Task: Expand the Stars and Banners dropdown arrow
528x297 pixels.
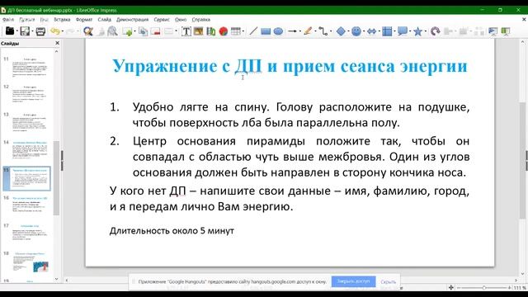Action: point(426,31)
